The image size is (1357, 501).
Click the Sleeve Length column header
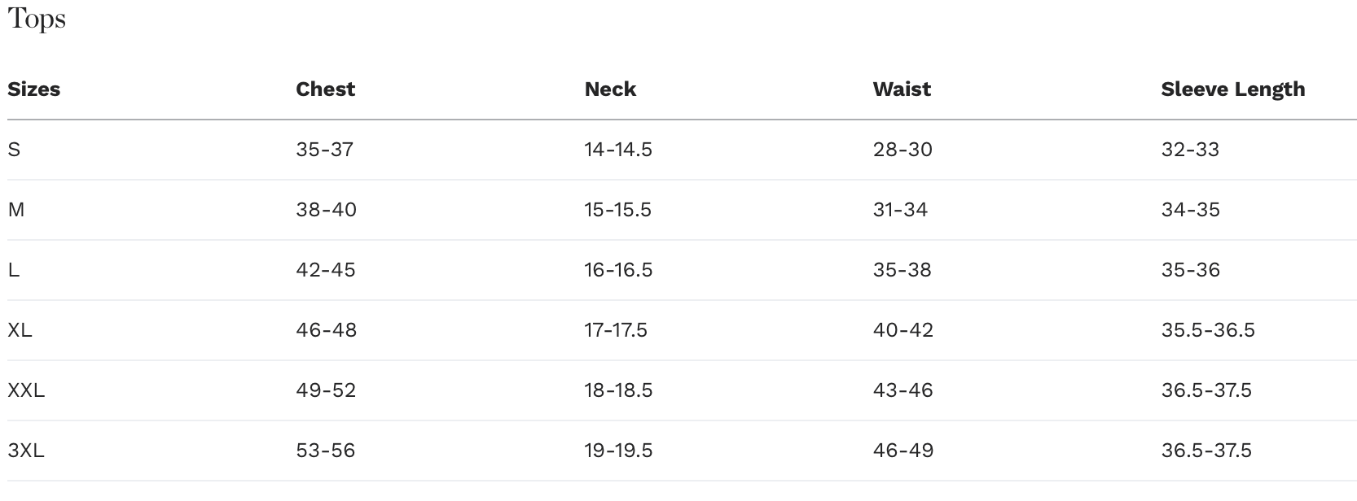(x=1232, y=89)
